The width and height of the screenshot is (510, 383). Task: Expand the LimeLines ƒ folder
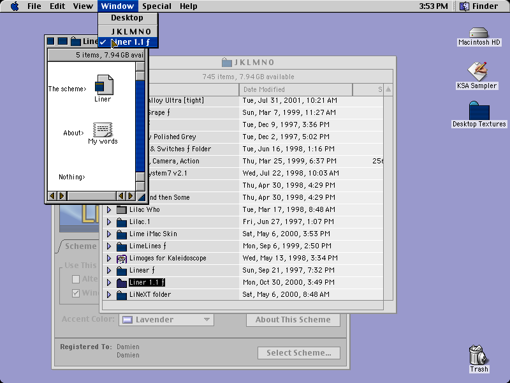coord(109,246)
